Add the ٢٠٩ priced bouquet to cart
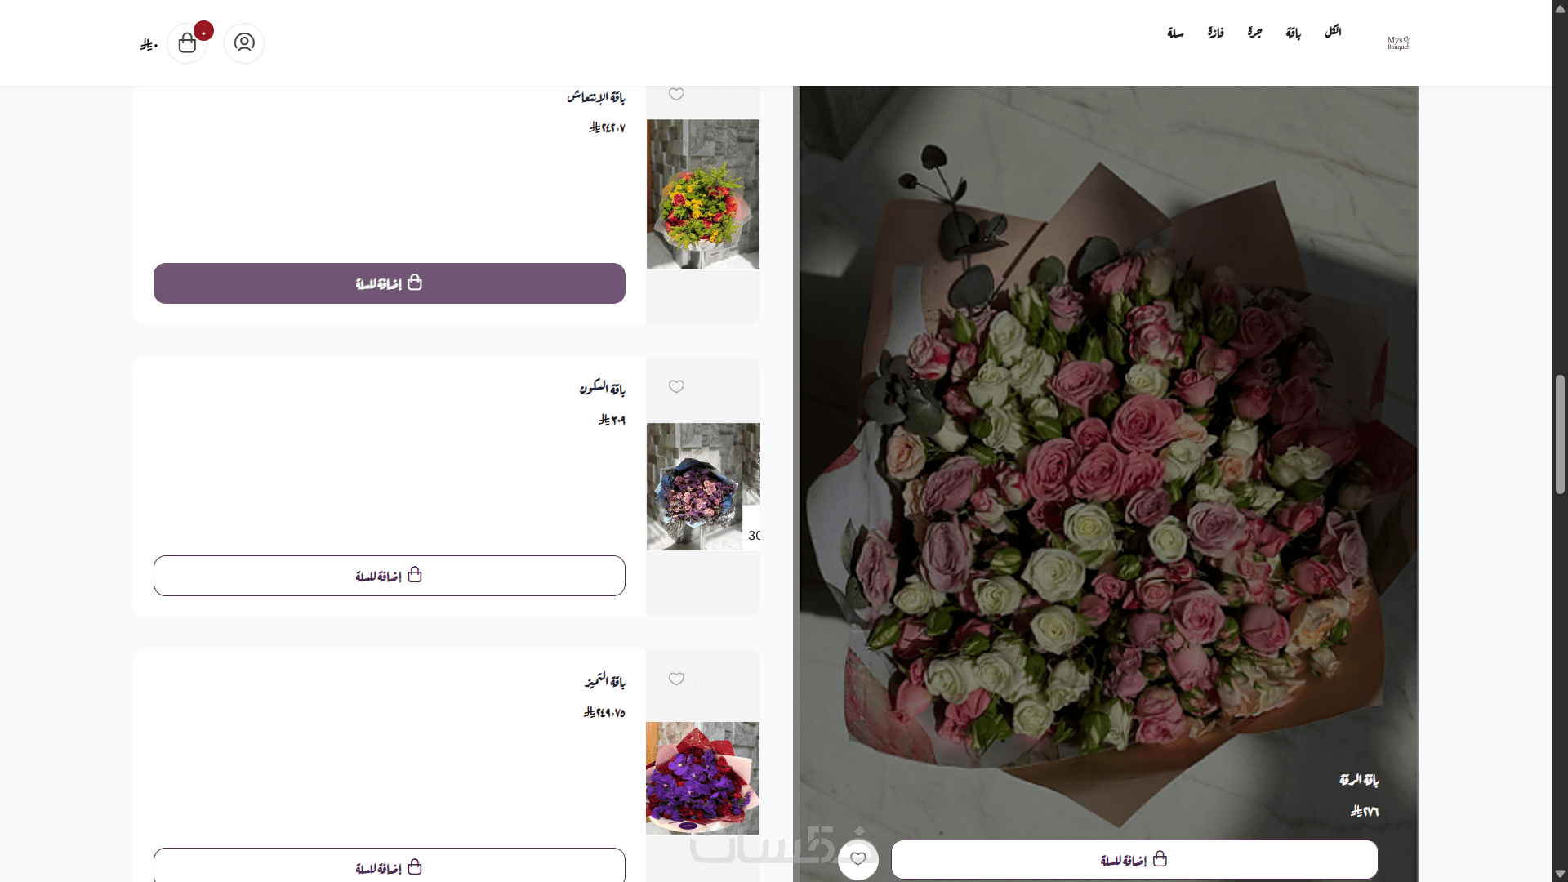Image resolution: width=1568 pixels, height=882 pixels. click(390, 576)
